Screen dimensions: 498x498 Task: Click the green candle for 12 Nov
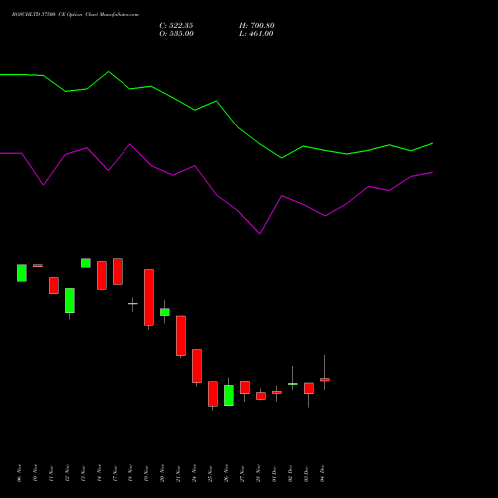70,300
